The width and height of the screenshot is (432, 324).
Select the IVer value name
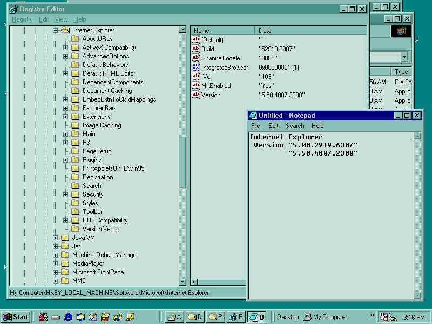pos(207,77)
